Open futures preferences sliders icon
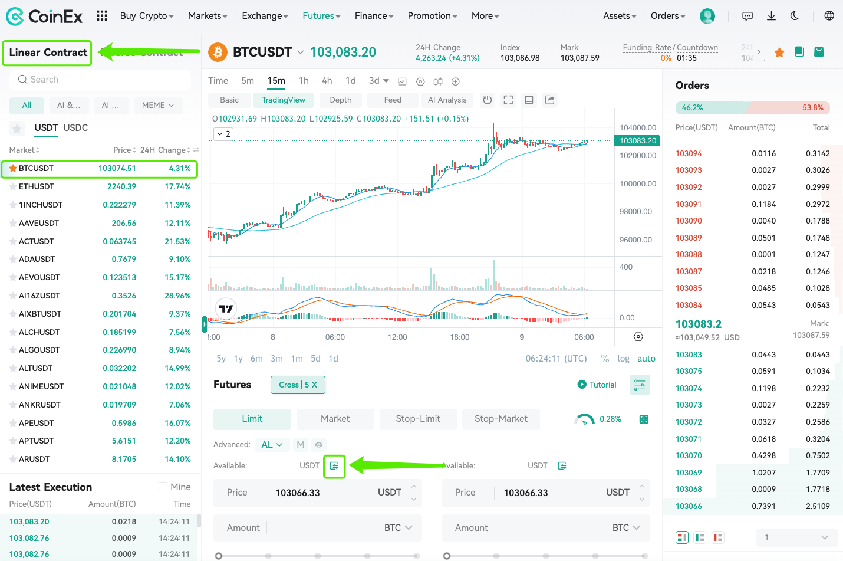Image resolution: width=843 pixels, height=561 pixels. [x=640, y=385]
